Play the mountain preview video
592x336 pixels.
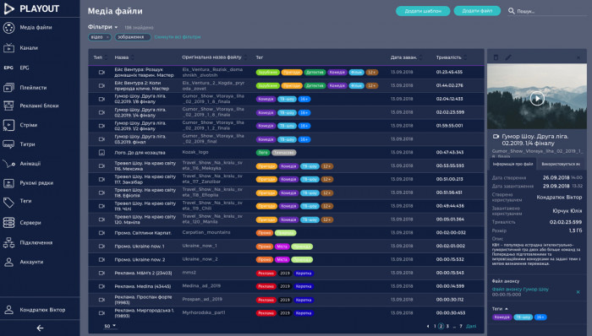click(x=537, y=99)
